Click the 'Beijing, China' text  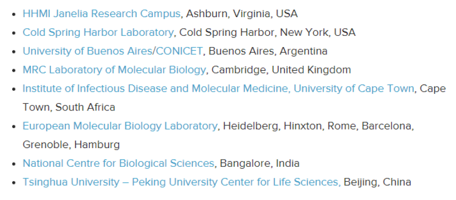coord(377,183)
